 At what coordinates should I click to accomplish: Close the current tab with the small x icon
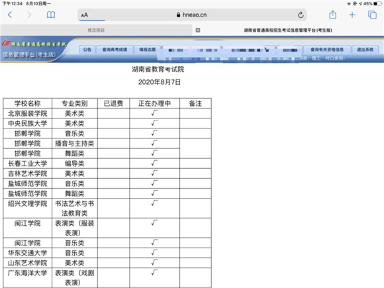[x=198, y=30]
